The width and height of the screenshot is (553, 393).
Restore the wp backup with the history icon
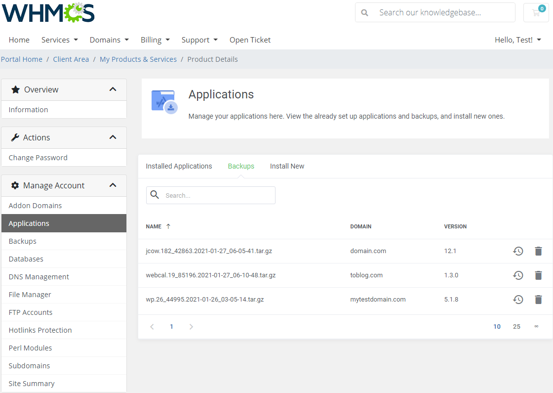tap(518, 300)
